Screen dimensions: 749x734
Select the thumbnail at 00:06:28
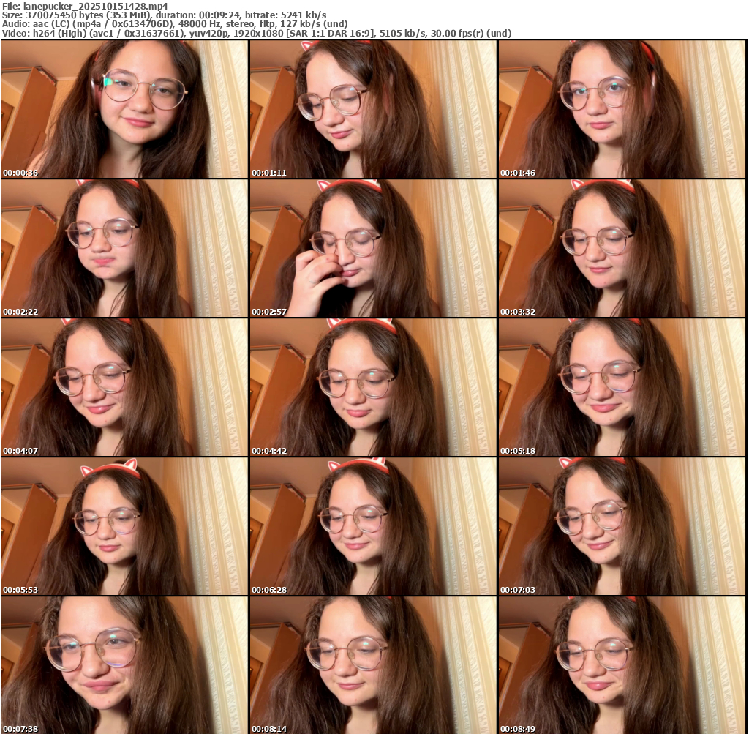tap(374, 526)
